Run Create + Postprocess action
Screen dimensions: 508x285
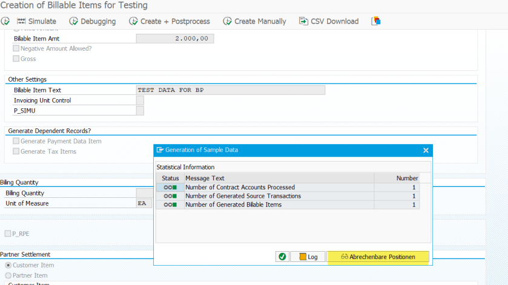click(169, 21)
